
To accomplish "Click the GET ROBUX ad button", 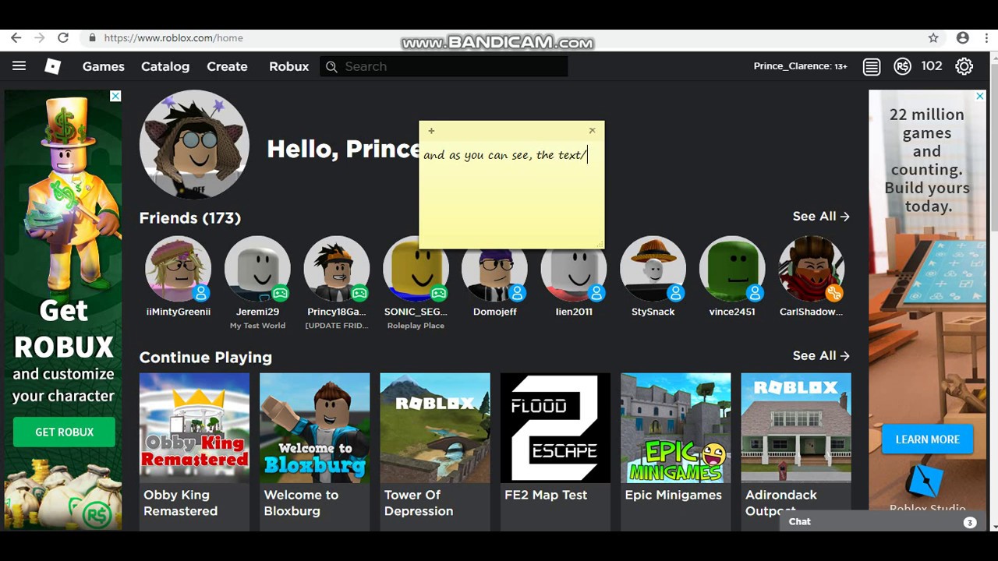I will coord(64,432).
